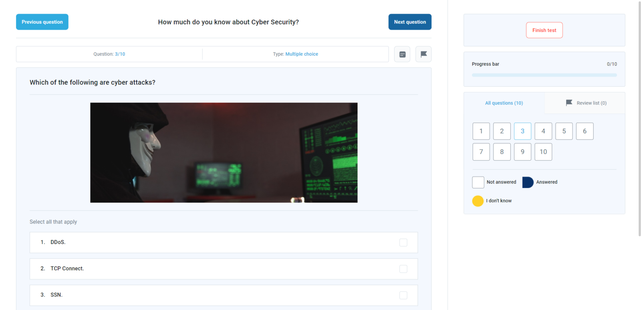Navigate to question 5
This screenshot has width=641, height=310.
pos(564,131)
